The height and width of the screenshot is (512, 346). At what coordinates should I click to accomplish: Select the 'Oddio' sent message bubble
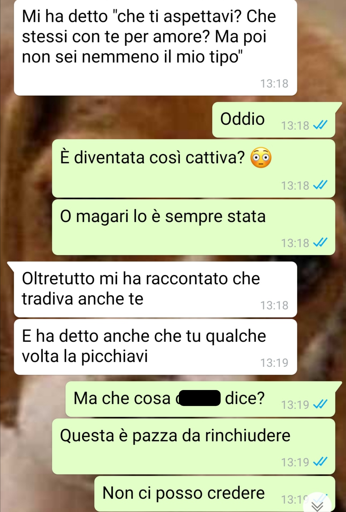pyautogui.click(x=274, y=120)
